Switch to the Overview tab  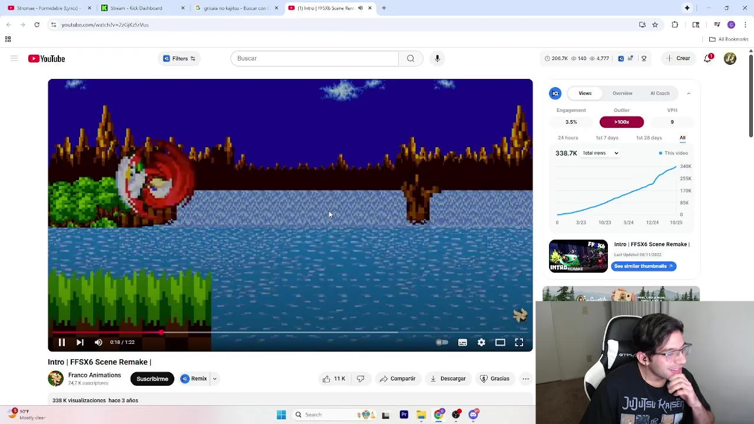[x=622, y=93]
